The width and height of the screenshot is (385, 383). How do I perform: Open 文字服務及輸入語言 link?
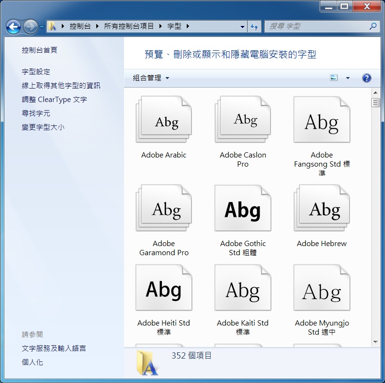point(54,349)
